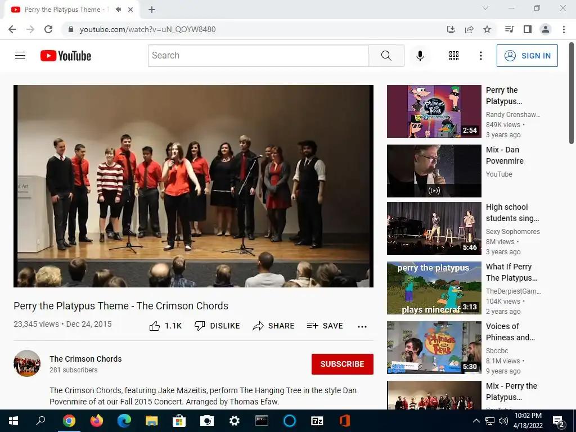Sign in to YouTube
This screenshot has width=576, height=432.
(527, 56)
